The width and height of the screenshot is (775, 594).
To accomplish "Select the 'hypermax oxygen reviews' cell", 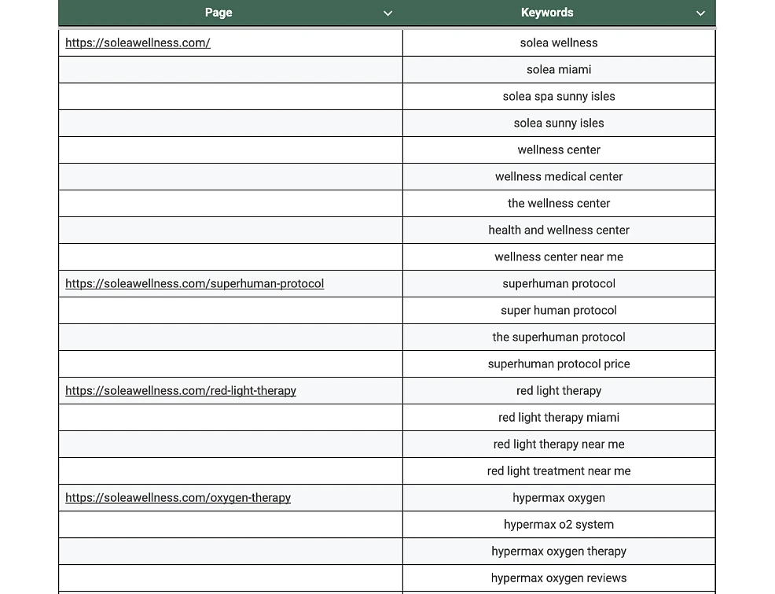I will pos(559,577).
